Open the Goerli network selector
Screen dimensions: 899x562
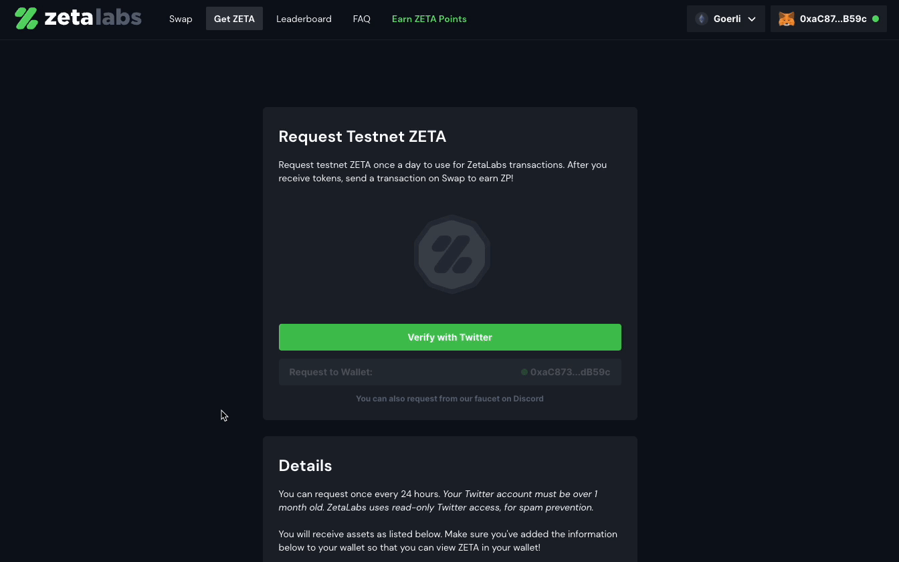[x=726, y=19]
